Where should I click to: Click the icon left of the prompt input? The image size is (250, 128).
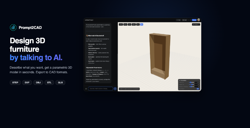pyautogui.click(x=86, y=89)
